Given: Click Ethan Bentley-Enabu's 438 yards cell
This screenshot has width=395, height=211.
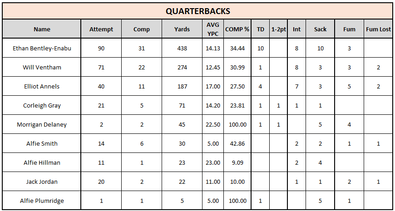Looking at the screenshot, I should point(182,49).
